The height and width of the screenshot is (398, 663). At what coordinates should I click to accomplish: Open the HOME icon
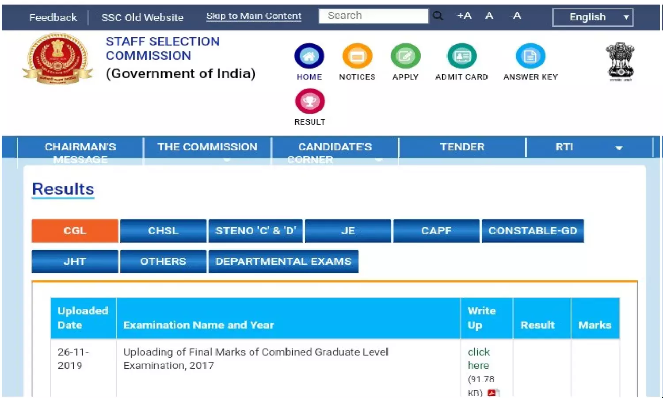tap(309, 56)
